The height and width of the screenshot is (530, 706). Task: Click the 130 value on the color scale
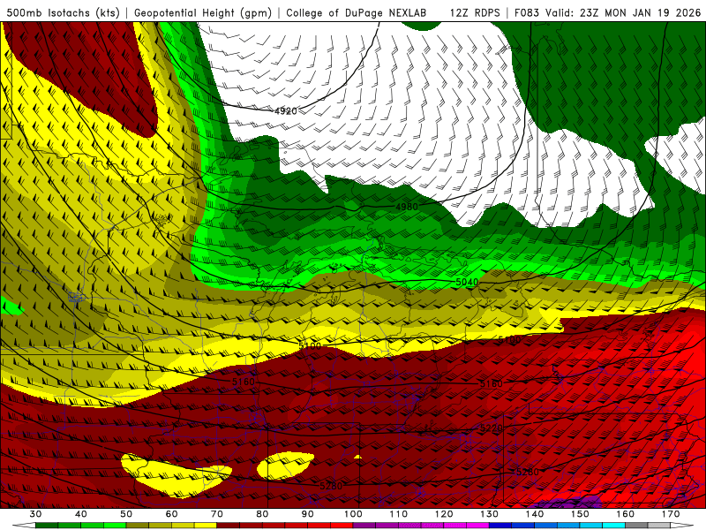(489, 514)
